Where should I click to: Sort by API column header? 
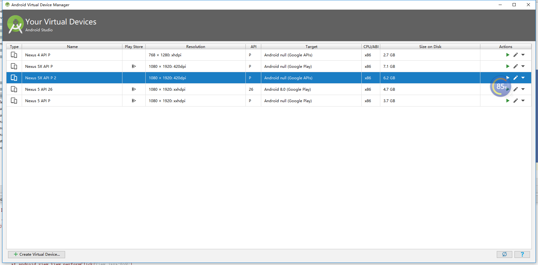(254, 46)
